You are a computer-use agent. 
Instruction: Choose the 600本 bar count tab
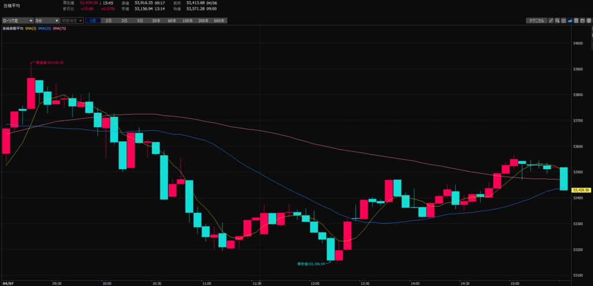click(218, 21)
